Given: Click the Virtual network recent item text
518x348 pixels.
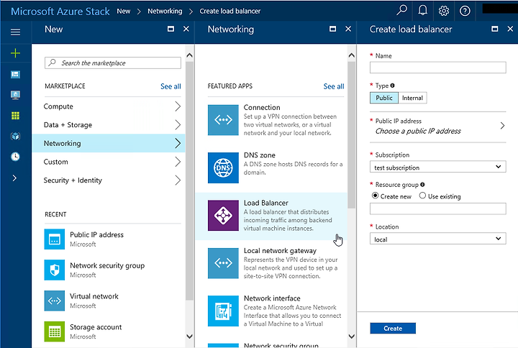Looking at the screenshot, I should (x=94, y=296).
